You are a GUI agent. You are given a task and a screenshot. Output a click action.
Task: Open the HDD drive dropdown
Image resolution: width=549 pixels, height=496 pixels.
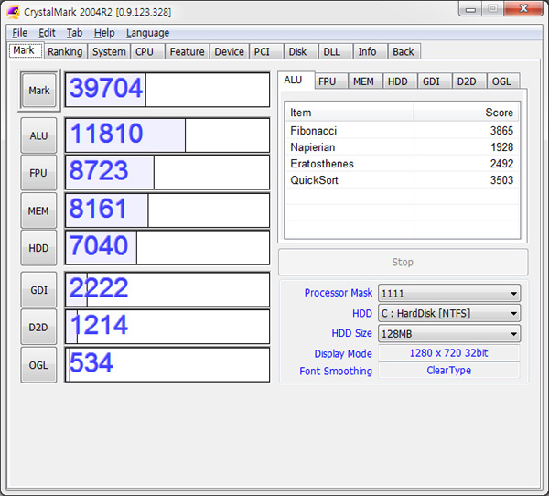449,313
